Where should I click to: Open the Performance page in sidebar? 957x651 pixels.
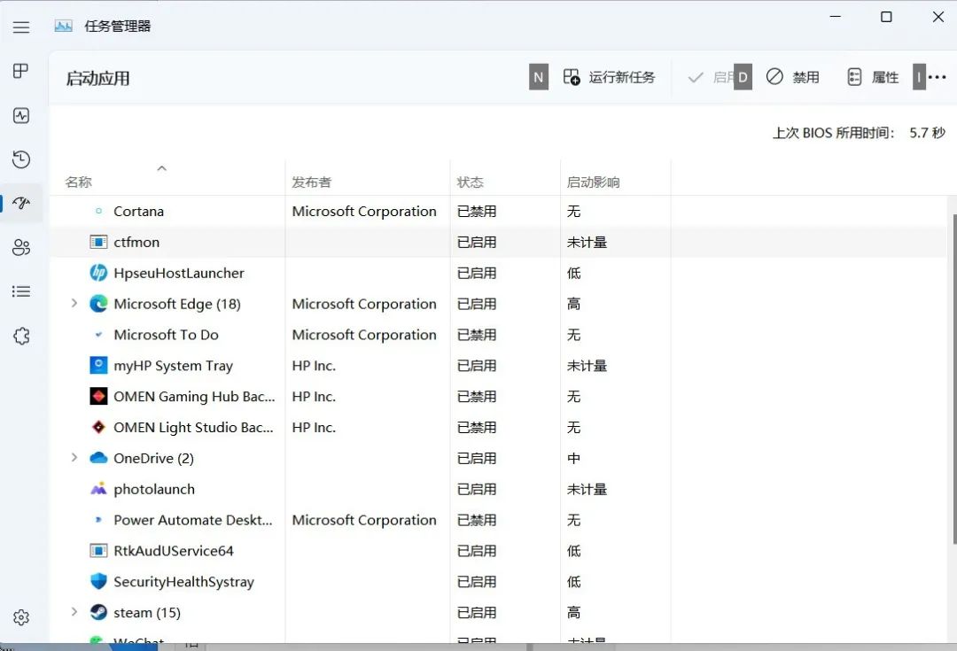(x=21, y=115)
